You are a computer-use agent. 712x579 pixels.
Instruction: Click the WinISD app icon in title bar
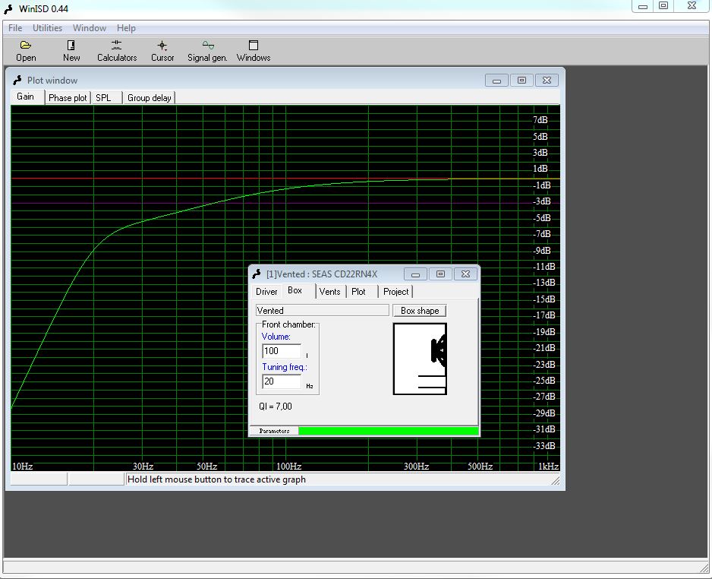pyautogui.click(x=8, y=9)
